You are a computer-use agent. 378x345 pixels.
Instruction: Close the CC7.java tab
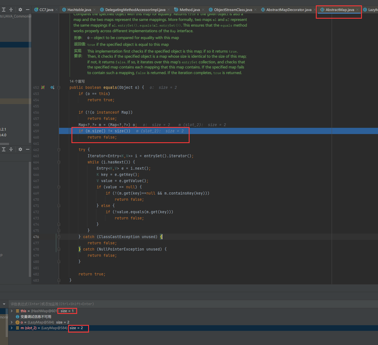pyautogui.click(x=57, y=10)
